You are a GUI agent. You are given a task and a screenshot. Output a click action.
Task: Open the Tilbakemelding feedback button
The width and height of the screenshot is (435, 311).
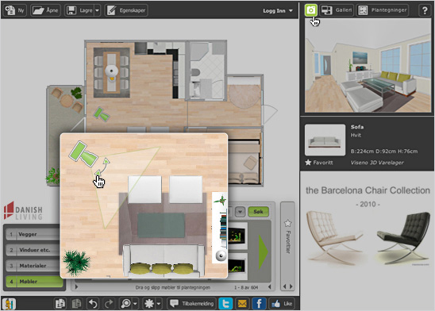tap(191, 304)
